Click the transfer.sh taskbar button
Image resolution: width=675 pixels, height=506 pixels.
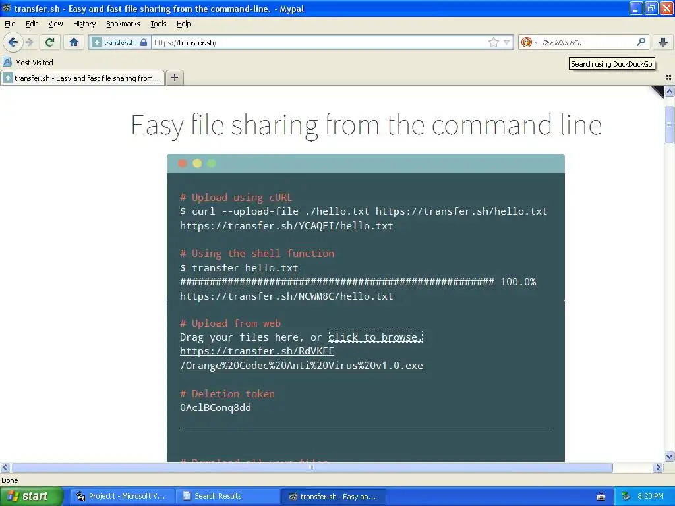click(334, 496)
